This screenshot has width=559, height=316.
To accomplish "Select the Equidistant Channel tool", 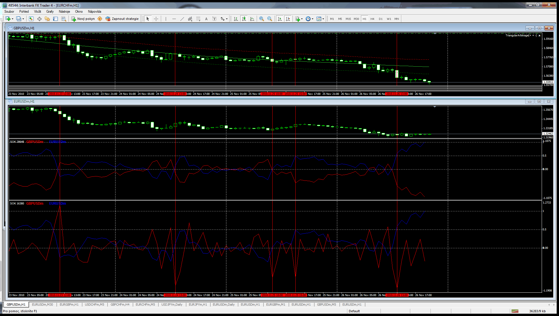I will [x=190, y=19].
